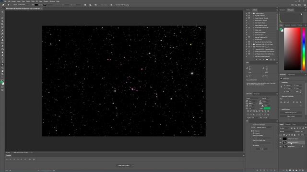Click the underline style button in Character panel

(265, 111)
